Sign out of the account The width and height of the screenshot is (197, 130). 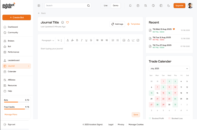pos(10,124)
